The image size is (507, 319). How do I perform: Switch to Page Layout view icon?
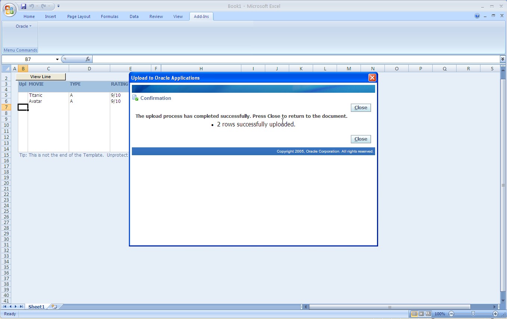click(421, 314)
